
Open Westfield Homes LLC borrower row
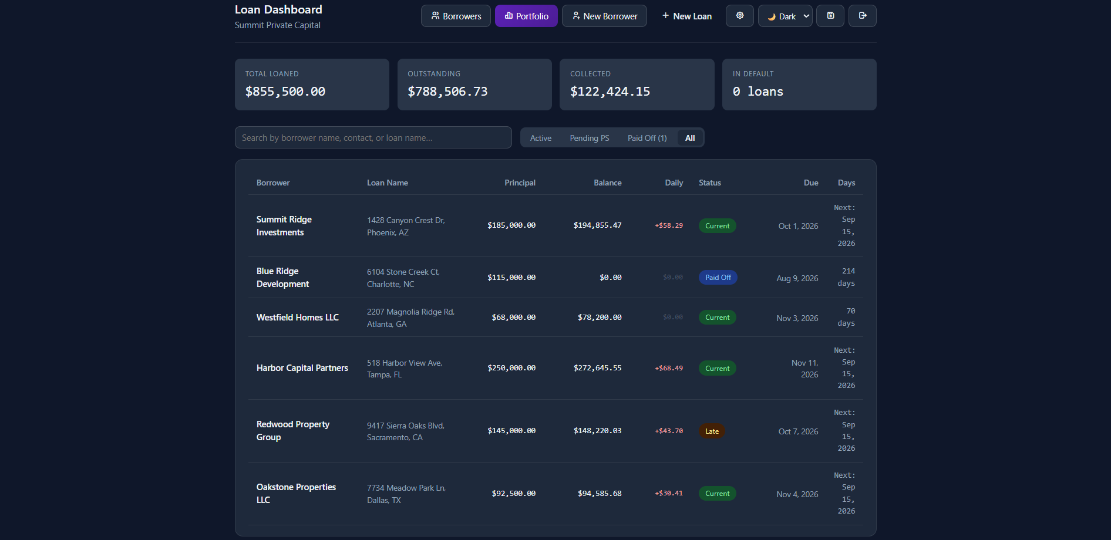(x=555, y=317)
